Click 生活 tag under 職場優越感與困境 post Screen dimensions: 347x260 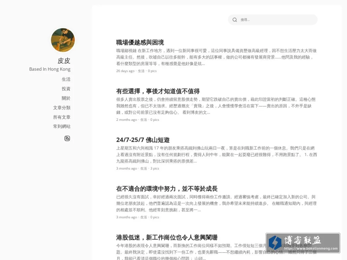(141, 71)
